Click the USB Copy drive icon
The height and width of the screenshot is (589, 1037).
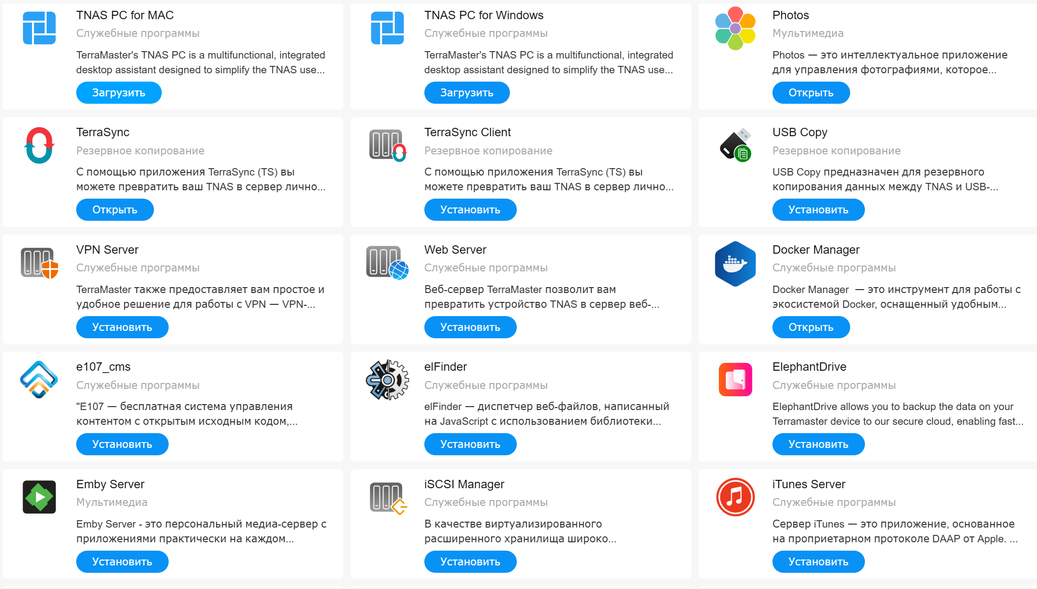click(735, 145)
